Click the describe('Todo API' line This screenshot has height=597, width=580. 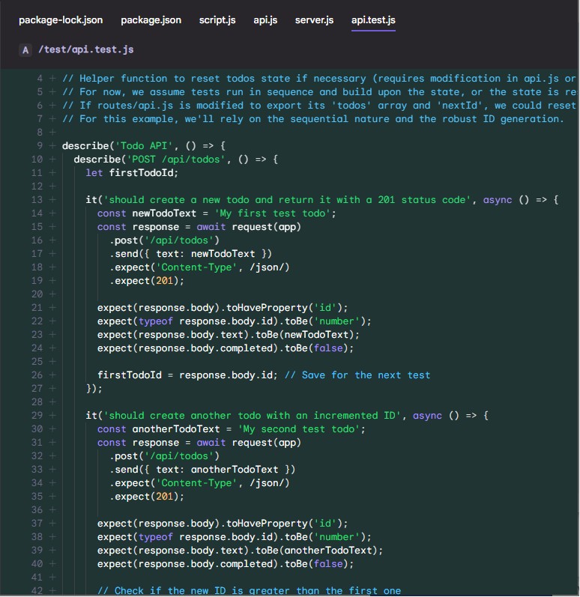coord(144,146)
